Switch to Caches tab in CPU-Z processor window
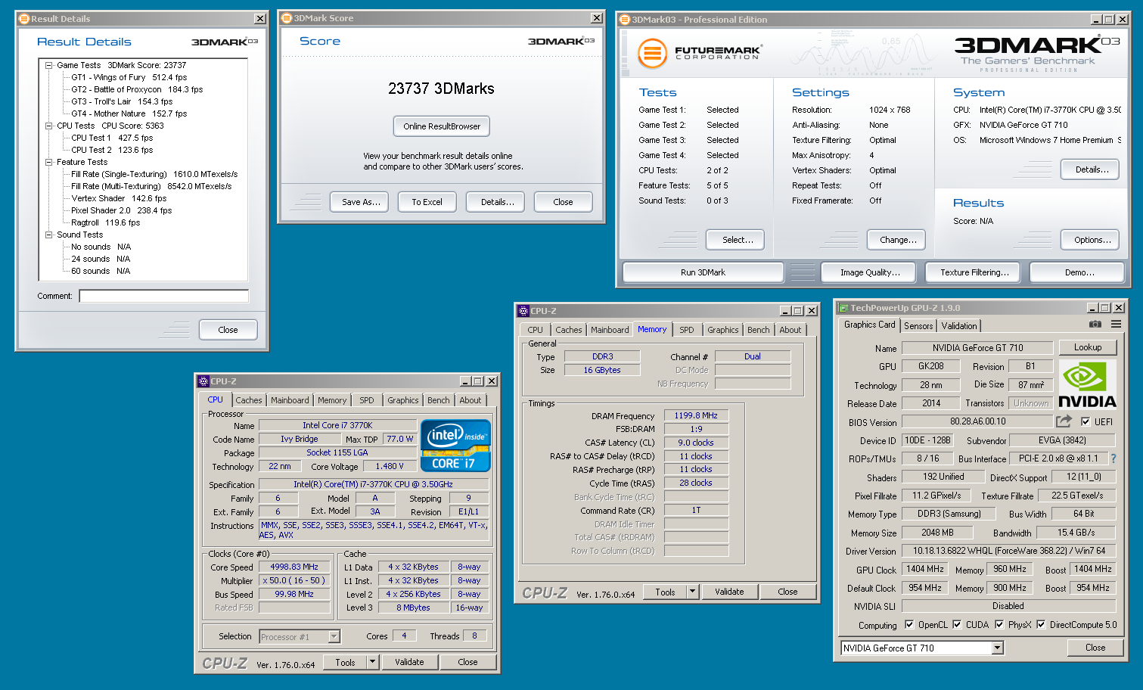The image size is (1143, 690). coord(248,400)
